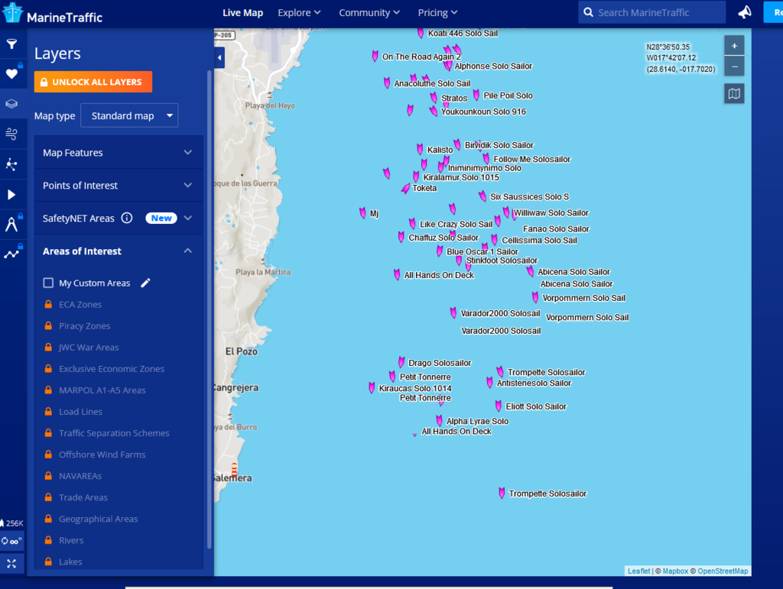Open the weather wind icon
This screenshot has width=783, height=589.
pyautogui.click(x=11, y=134)
